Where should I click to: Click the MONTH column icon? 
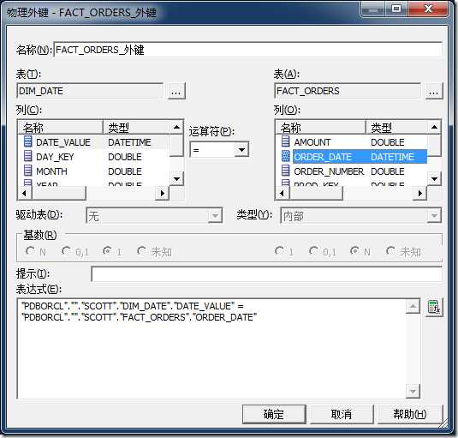(x=27, y=171)
